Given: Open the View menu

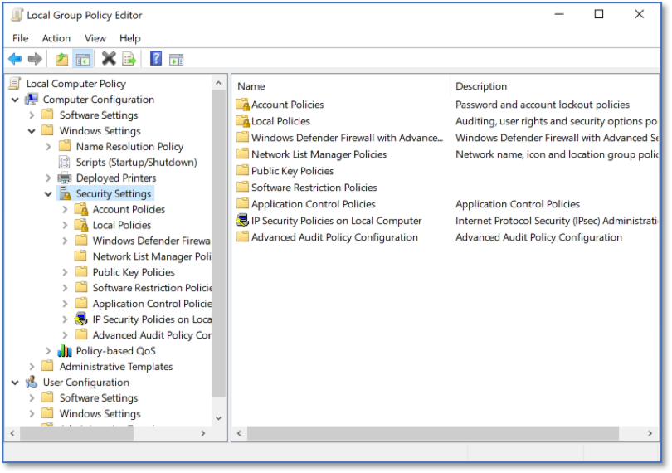Looking at the screenshot, I should 95,38.
